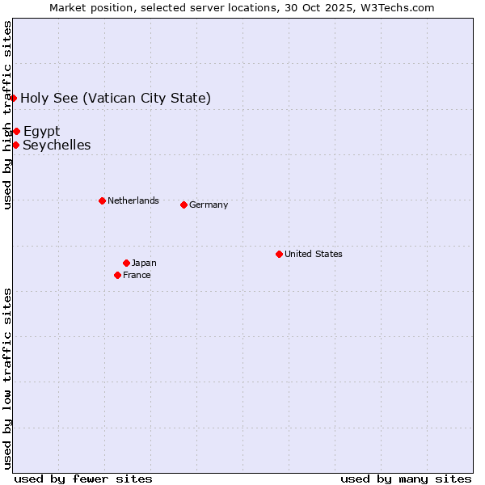Select the Japan data point marker
Image resolution: width=485 pixels, height=485 pixels.
coord(126,263)
